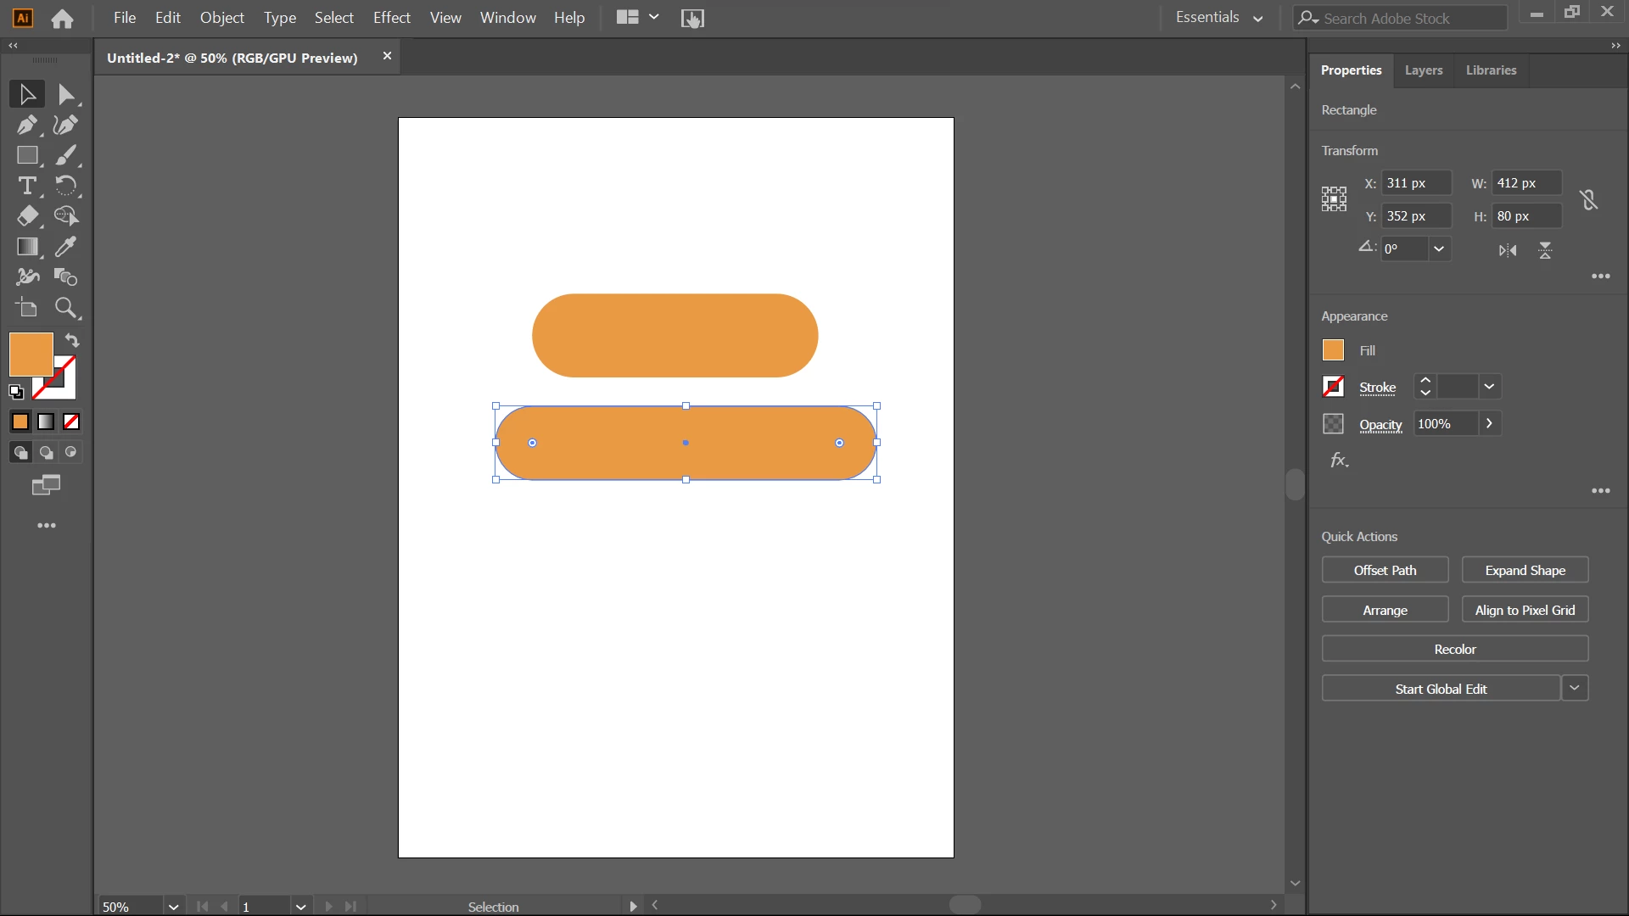The image size is (1629, 916).
Task: Select the Eraser tool
Action: pyautogui.click(x=26, y=216)
